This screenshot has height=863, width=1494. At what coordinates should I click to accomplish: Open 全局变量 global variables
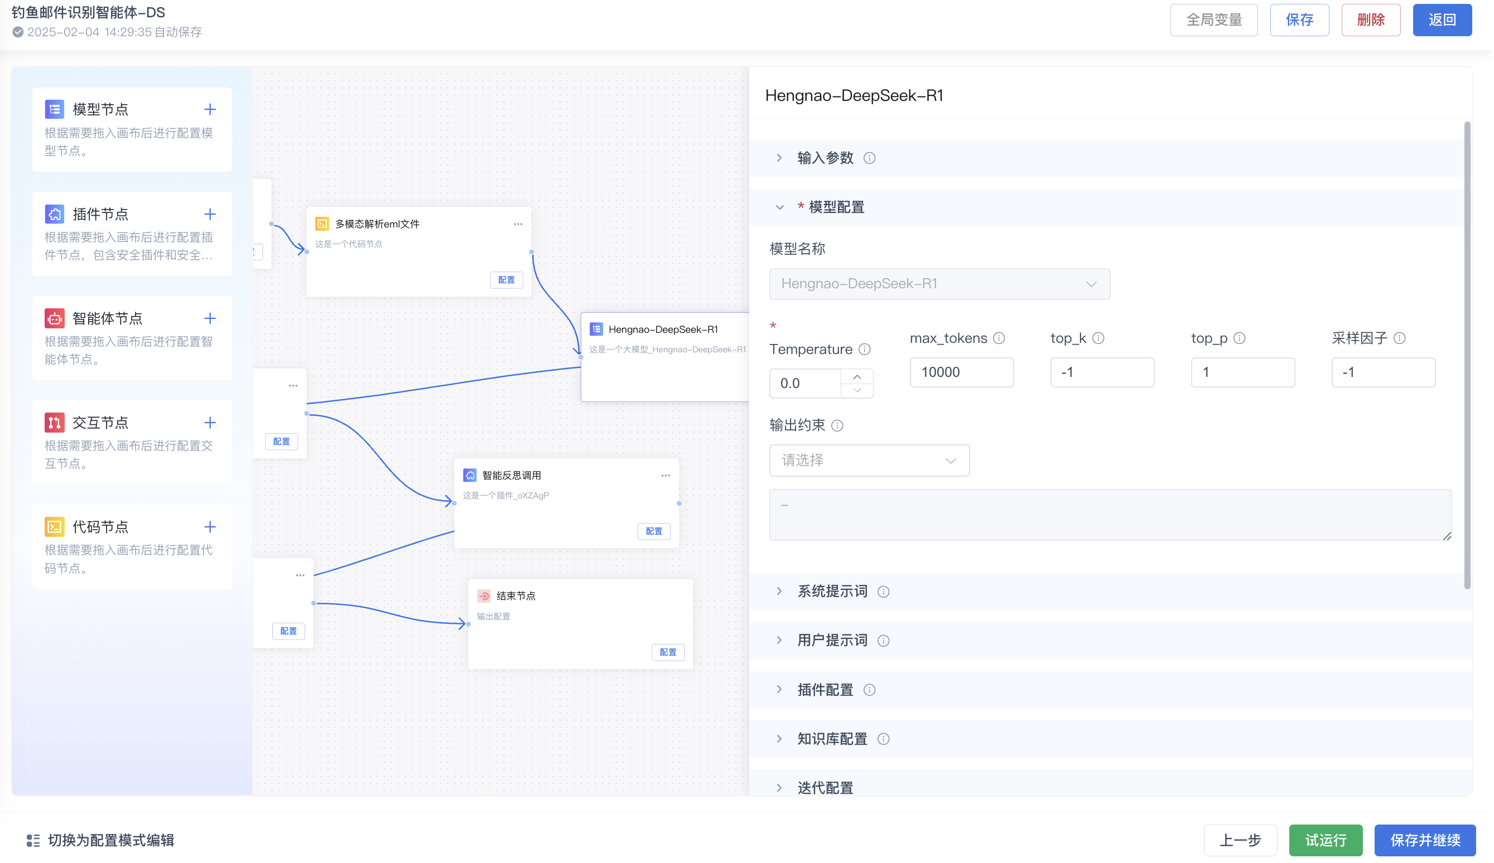pyautogui.click(x=1213, y=20)
